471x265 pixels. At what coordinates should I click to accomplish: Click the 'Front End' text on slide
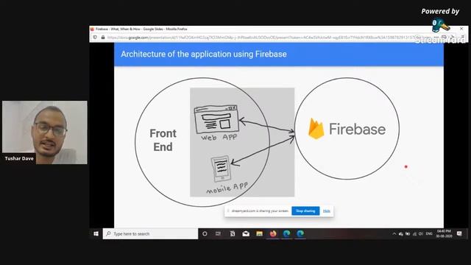click(163, 140)
